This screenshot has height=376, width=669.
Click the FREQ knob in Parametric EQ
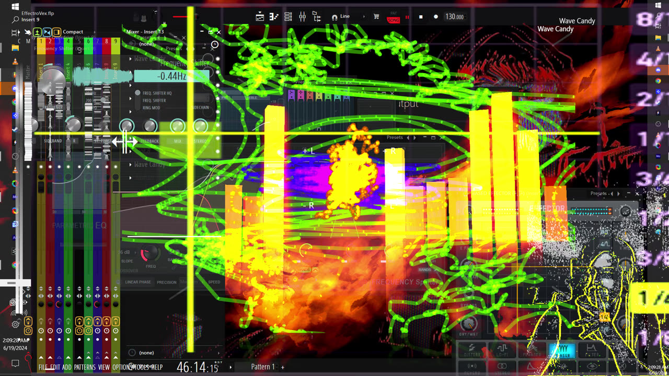pos(150,254)
